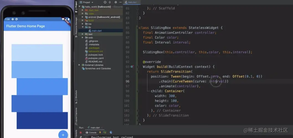Viewport: 293px width, 138px height.
Task: Open the Console tab
Action: pyautogui.click(x=91, y=132)
